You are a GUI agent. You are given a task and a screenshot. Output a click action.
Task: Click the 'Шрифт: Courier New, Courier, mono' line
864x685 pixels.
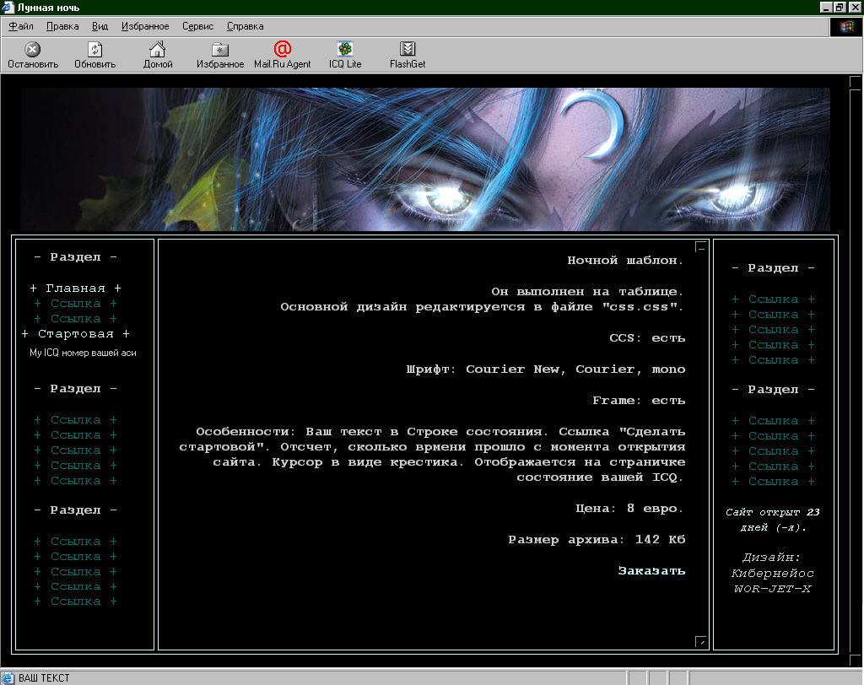(x=546, y=369)
